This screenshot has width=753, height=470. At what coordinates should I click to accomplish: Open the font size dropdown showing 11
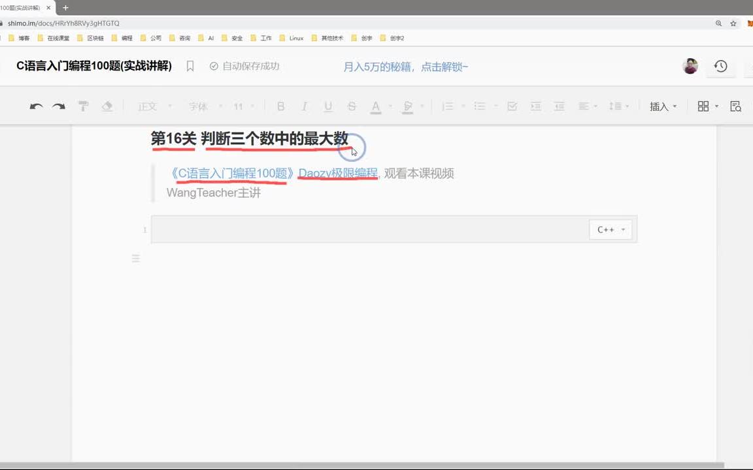[x=242, y=106]
